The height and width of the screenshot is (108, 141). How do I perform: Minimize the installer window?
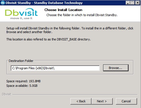coord(128,3)
